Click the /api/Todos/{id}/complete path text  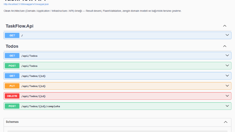pyautogui.click(x=41, y=106)
